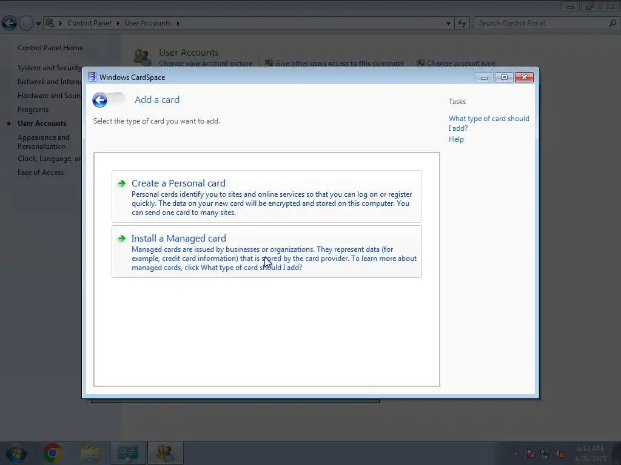Open Windows Explorer from the taskbar
Image resolution: width=621 pixels, height=465 pixels.
pyautogui.click(x=91, y=453)
